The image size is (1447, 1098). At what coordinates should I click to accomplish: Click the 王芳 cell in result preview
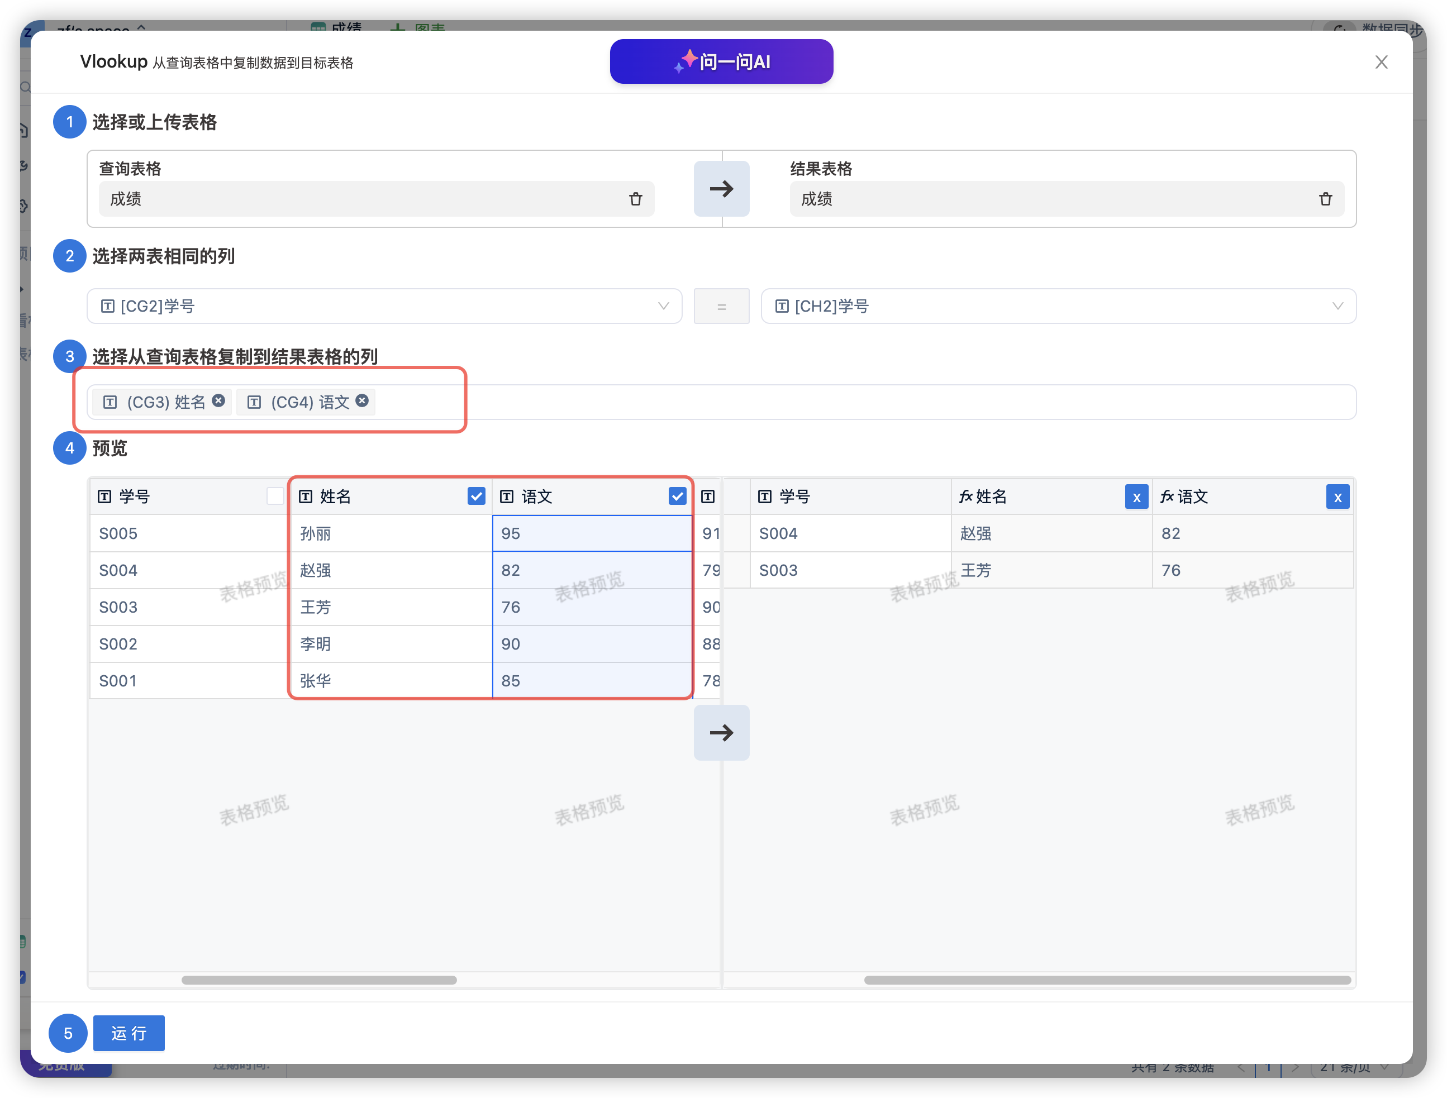[x=1051, y=570]
